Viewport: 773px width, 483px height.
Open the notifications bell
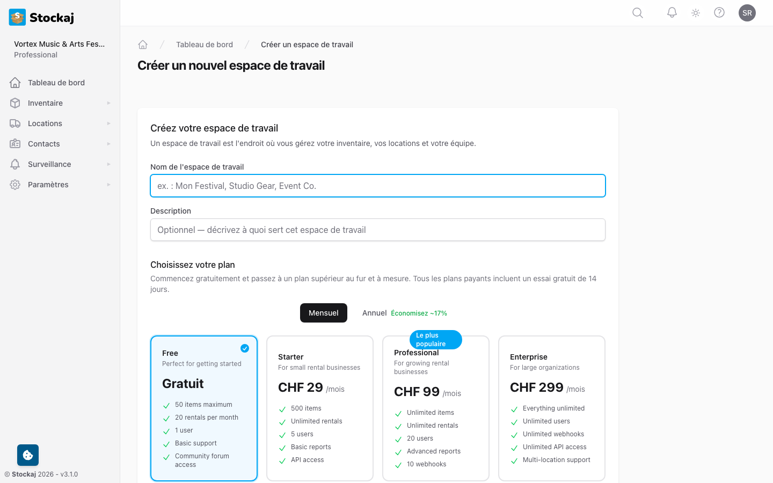[x=672, y=13]
